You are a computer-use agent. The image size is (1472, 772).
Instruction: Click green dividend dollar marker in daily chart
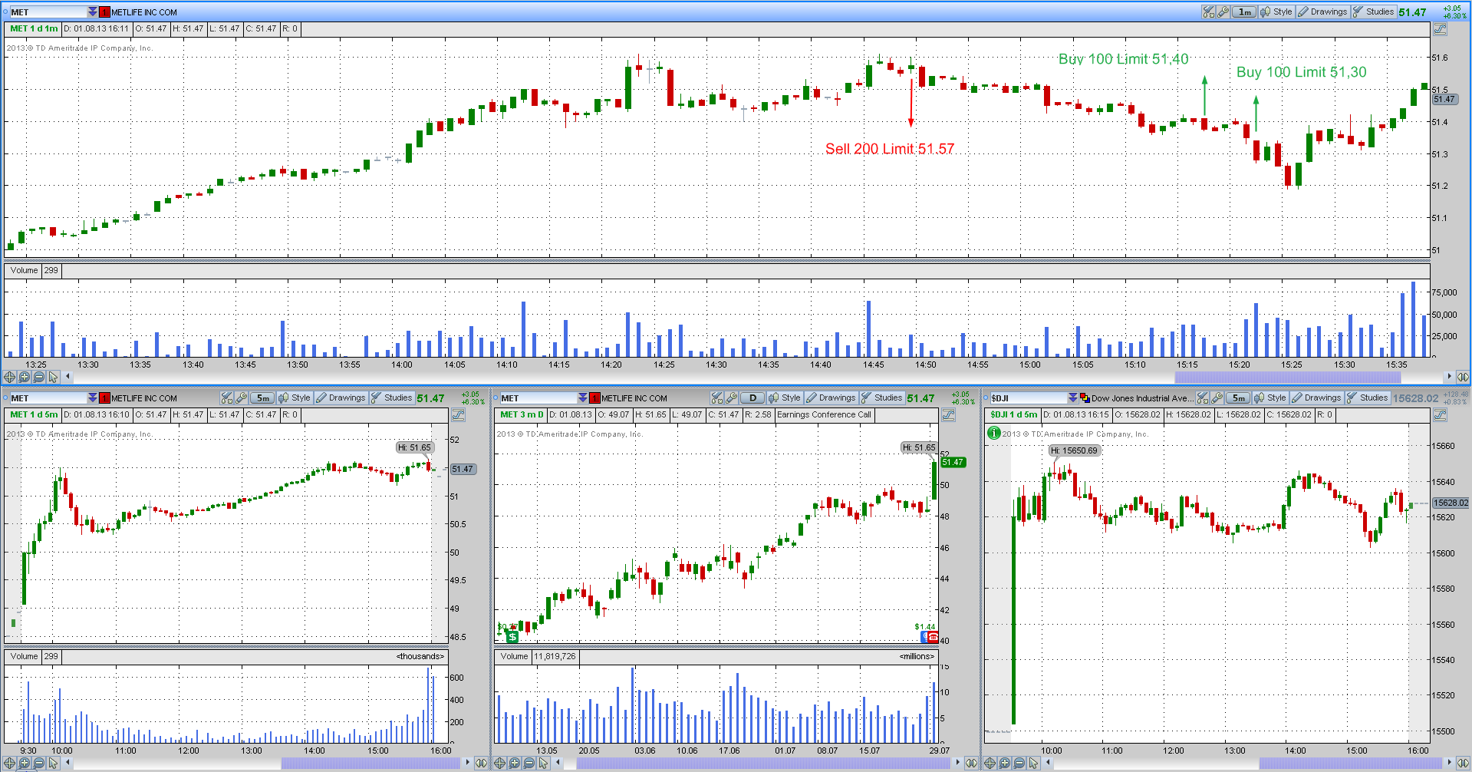512,637
